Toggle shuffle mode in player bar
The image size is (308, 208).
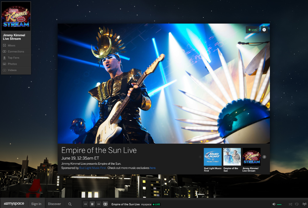290,204
